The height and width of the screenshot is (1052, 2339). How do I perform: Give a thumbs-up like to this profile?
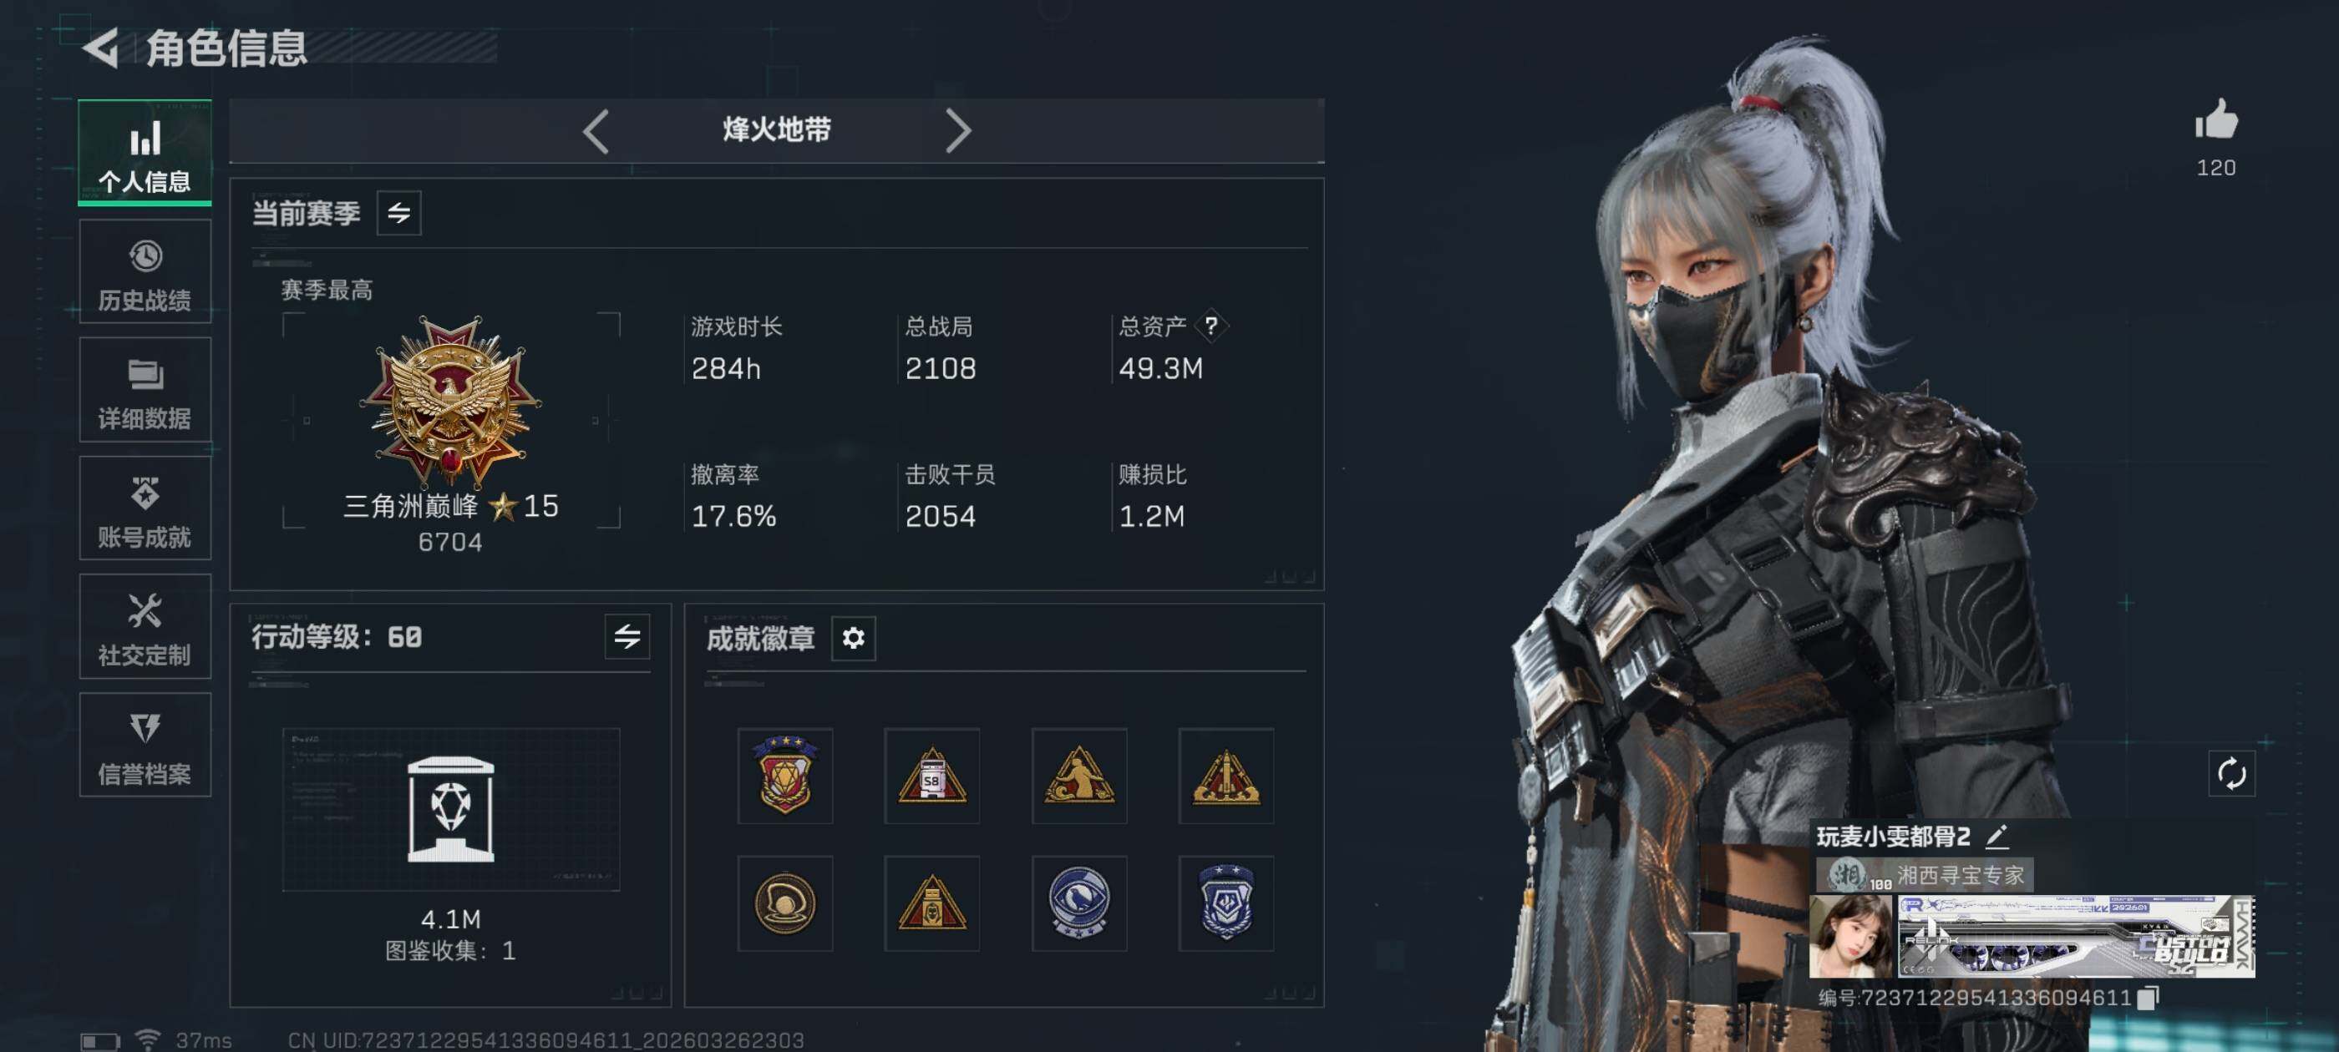2215,120
